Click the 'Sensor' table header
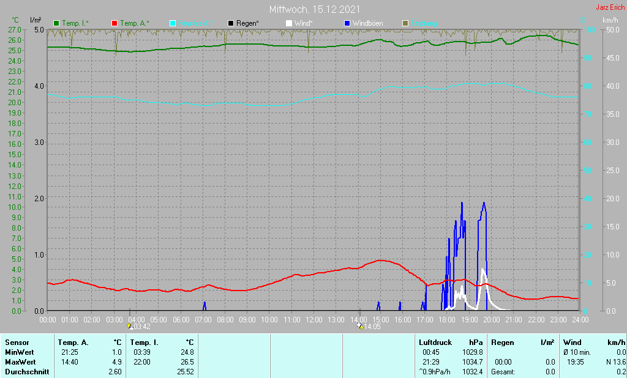 pyautogui.click(x=17, y=343)
